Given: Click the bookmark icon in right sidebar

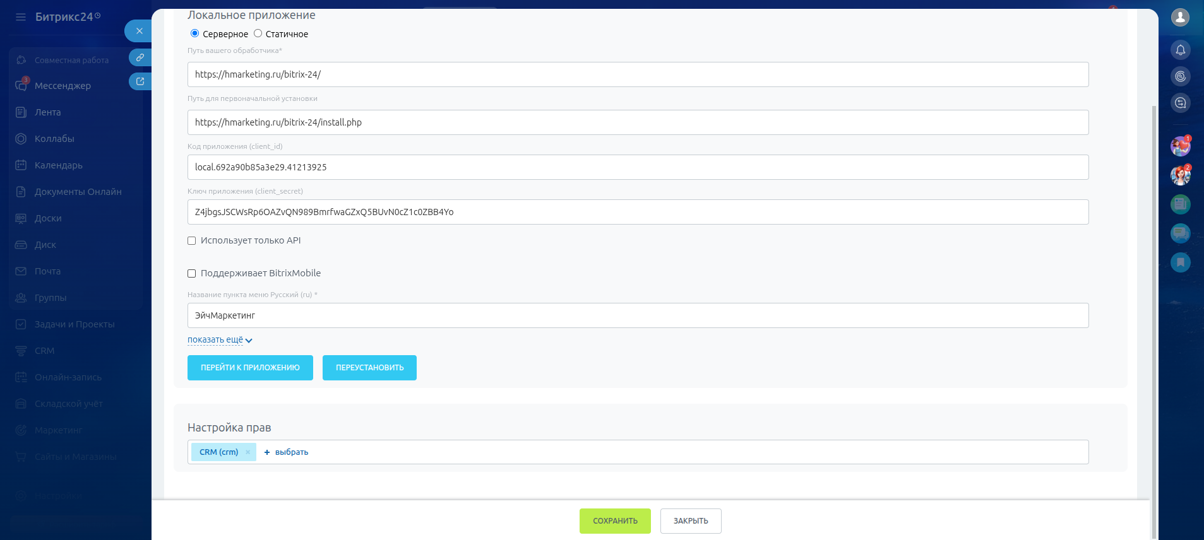Looking at the screenshot, I should pyautogui.click(x=1180, y=262).
